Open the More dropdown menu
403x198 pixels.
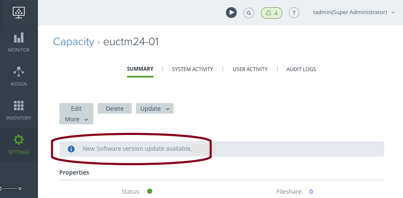point(76,119)
